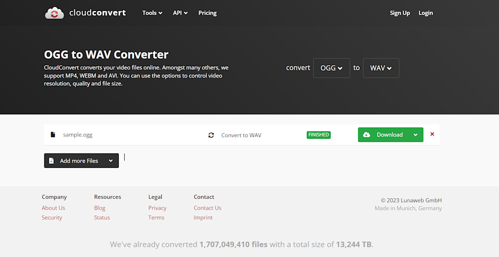Click the Add more Files button

(81, 161)
